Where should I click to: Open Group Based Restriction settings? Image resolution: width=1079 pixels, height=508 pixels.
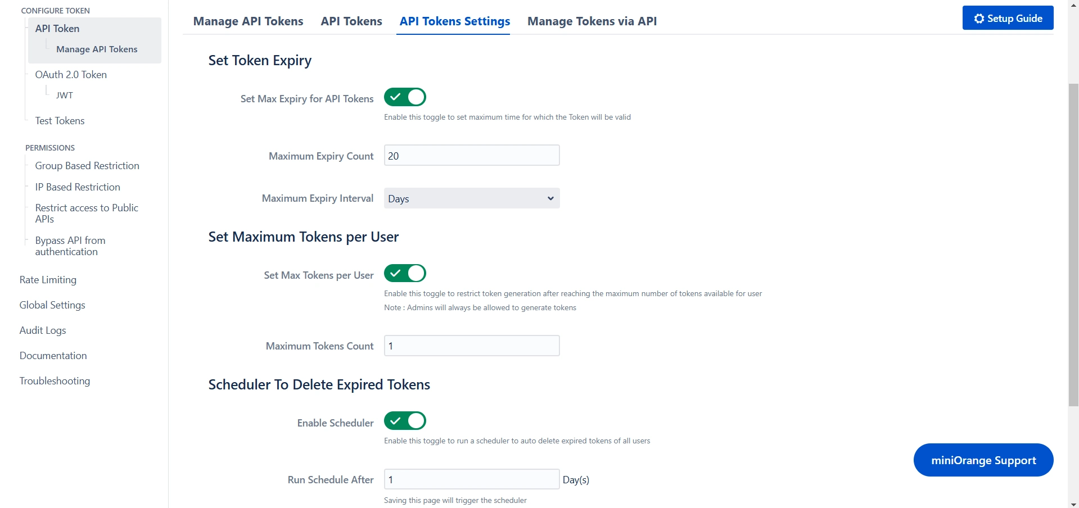point(87,165)
